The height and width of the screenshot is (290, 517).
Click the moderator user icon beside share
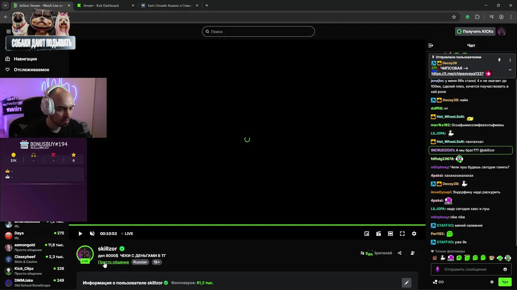(x=412, y=253)
